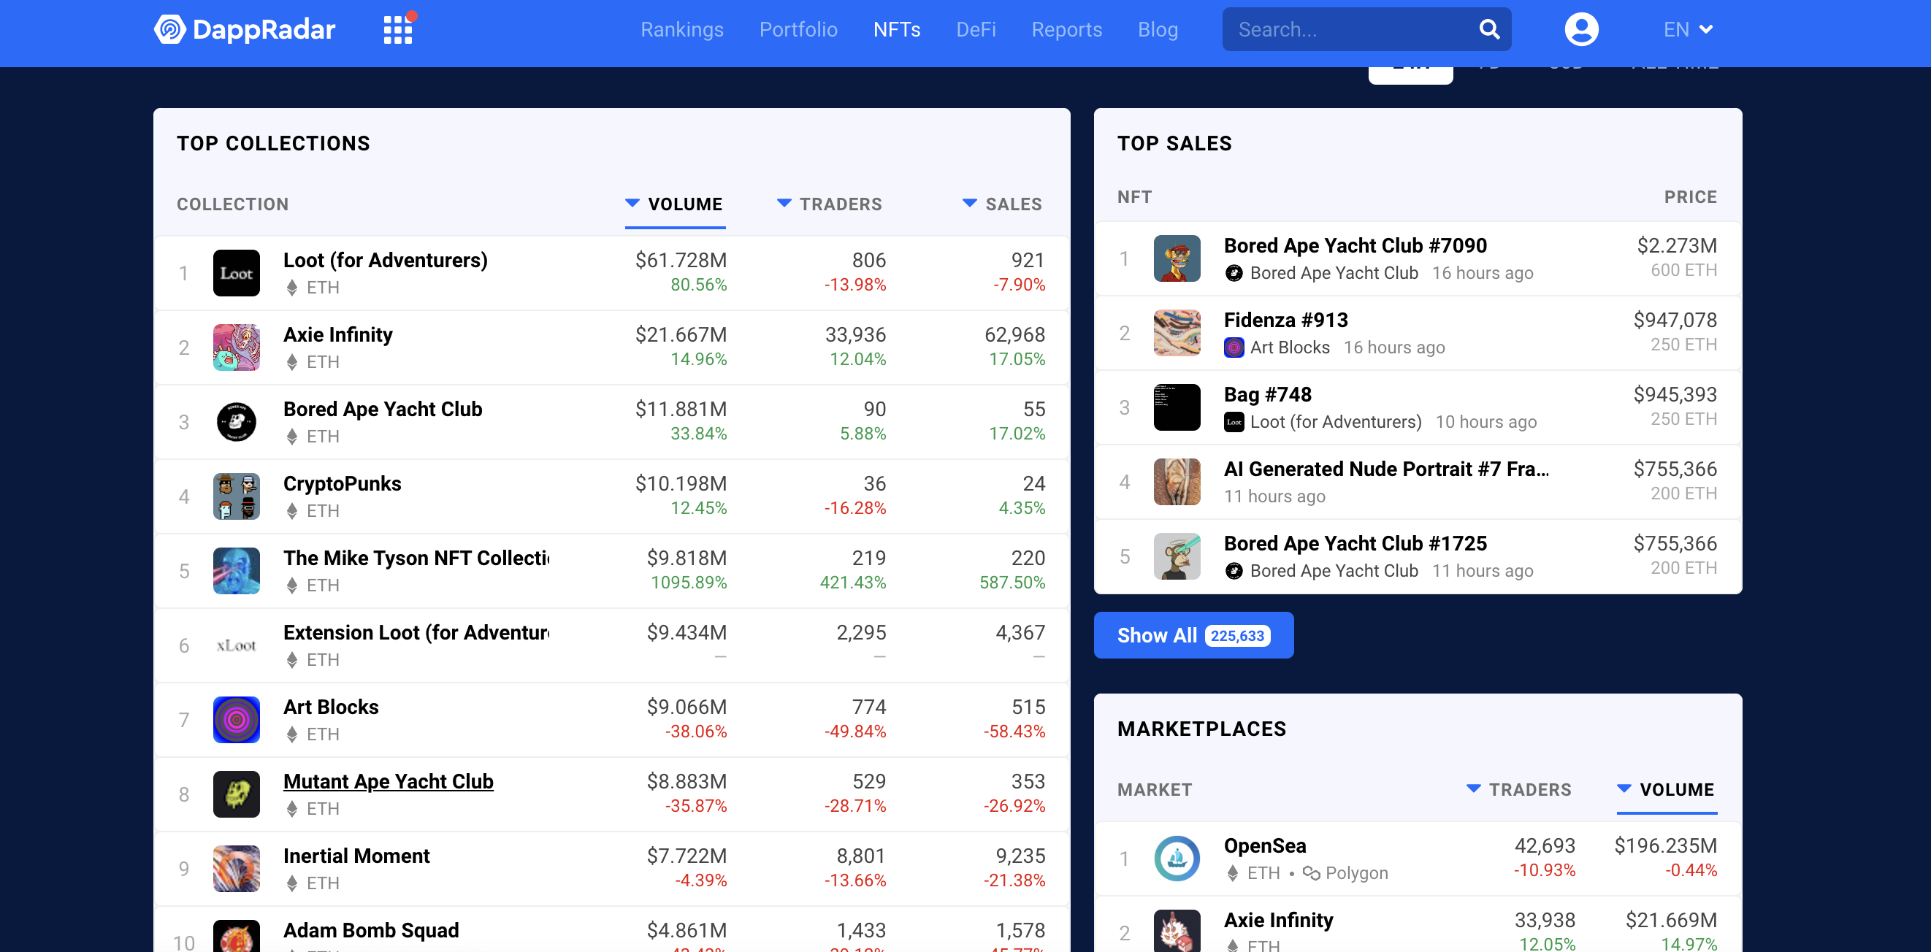Viewport: 1931px width, 952px height.
Task: Sort marketplaces by Volume
Action: tap(1667, 789)
